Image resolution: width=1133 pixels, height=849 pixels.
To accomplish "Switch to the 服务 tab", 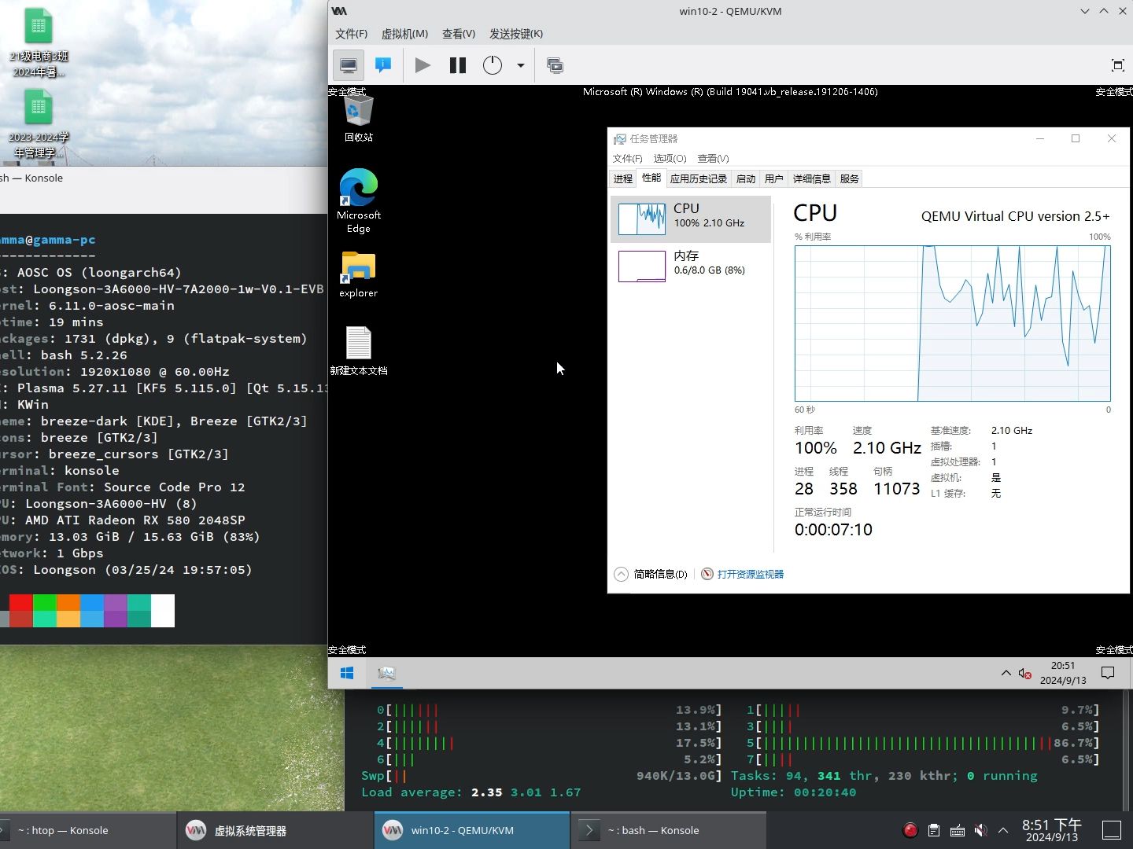I will [850, 178].
